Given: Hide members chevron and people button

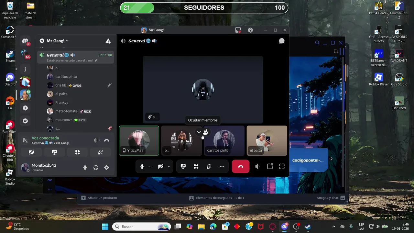Looking at the screenshot, I should pos(202,132).
